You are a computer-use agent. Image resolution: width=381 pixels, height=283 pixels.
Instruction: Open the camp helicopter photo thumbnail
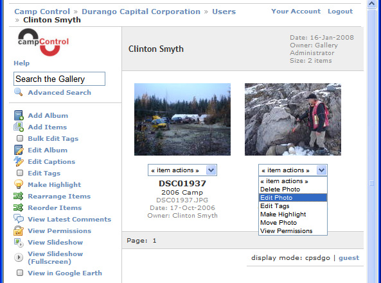[x=182, y=119]
